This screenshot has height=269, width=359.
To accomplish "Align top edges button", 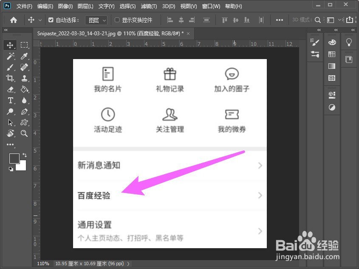I will [x=225, y=20].
